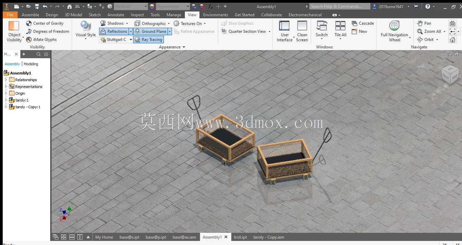Select the Origin folder in the browser
The width and height of the screenshot is (462, 245).
coord(20,93)
